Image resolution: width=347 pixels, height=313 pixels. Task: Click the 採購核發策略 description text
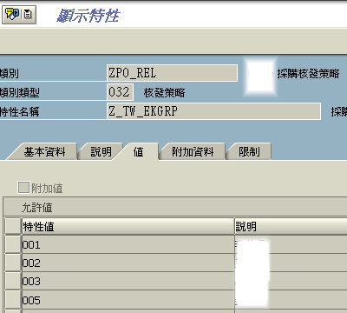pyautogui.click(x=308, y=74)
